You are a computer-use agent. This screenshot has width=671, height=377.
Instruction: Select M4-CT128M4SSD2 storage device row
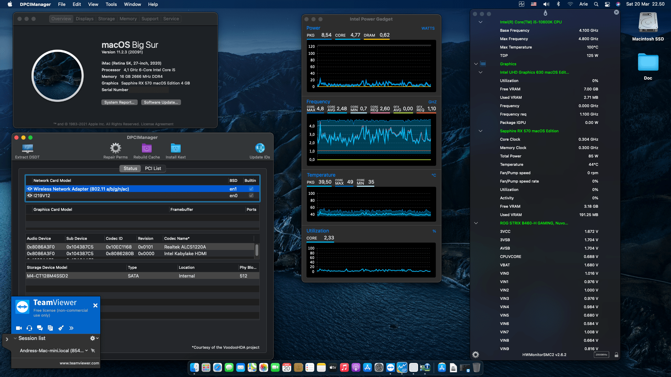pos(143,276)
